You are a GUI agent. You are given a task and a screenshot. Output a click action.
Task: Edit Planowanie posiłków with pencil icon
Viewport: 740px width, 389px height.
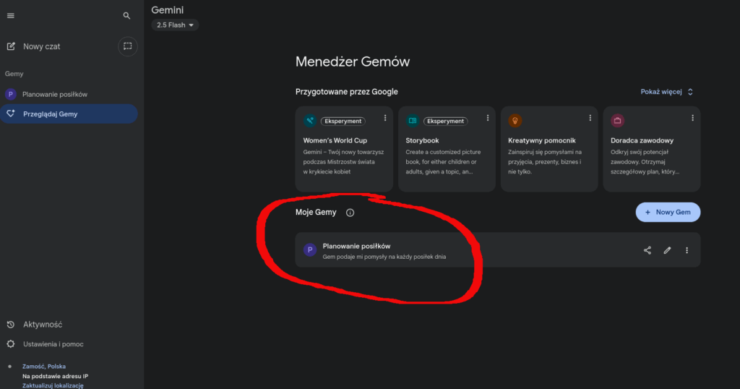667,250
